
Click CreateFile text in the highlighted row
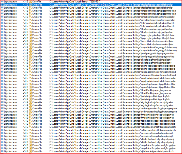37,5
